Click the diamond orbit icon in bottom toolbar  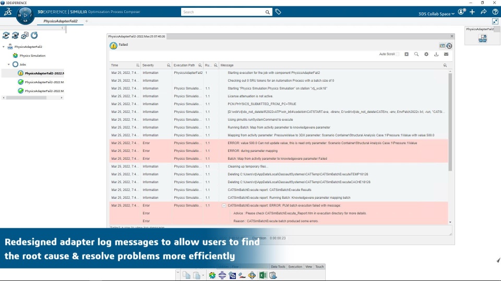pyautogui.click(x=252, y=275)
